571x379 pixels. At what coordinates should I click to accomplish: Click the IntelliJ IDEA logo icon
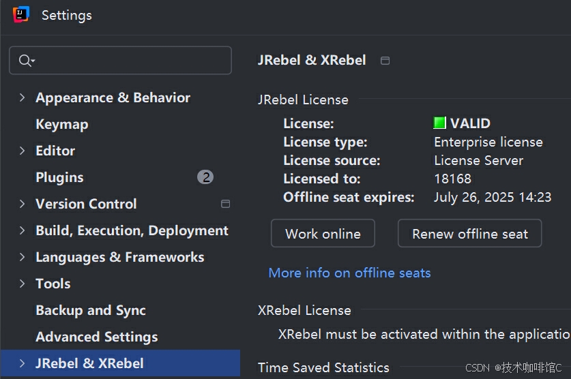coord(20,14)
